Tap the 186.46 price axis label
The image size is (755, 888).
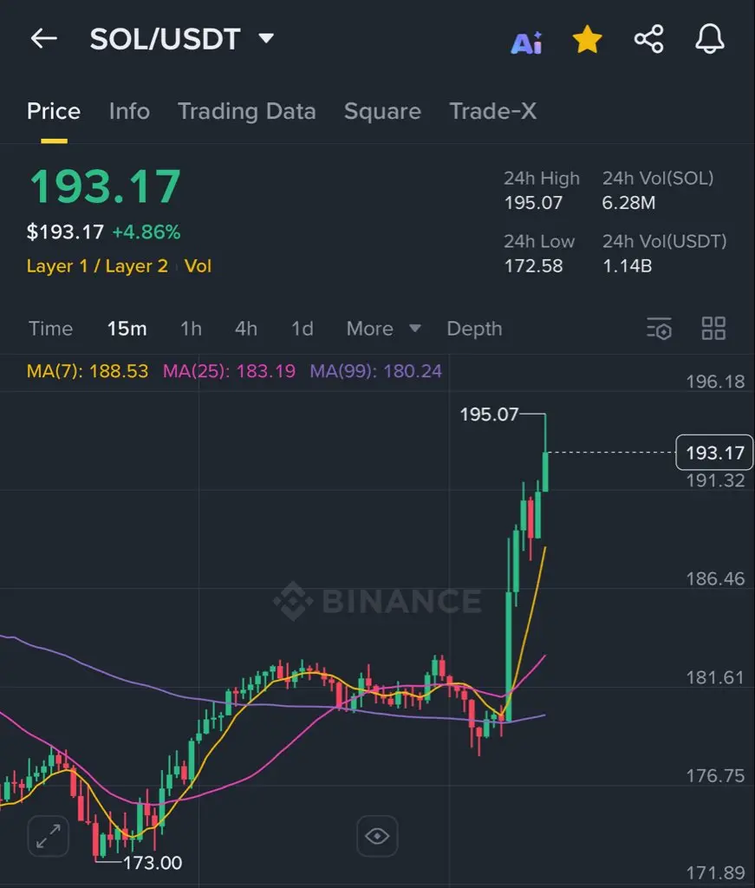pos(715,578)
